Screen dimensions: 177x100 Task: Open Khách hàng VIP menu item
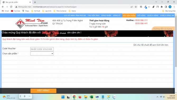[167, 15]
